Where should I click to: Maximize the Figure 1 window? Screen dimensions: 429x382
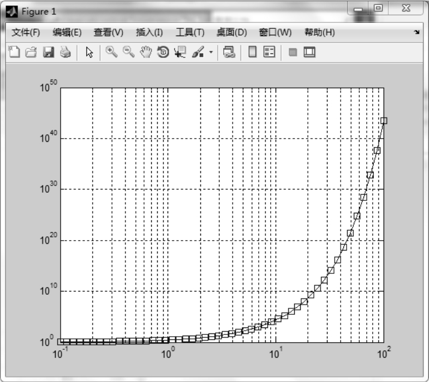coord(378,8)
